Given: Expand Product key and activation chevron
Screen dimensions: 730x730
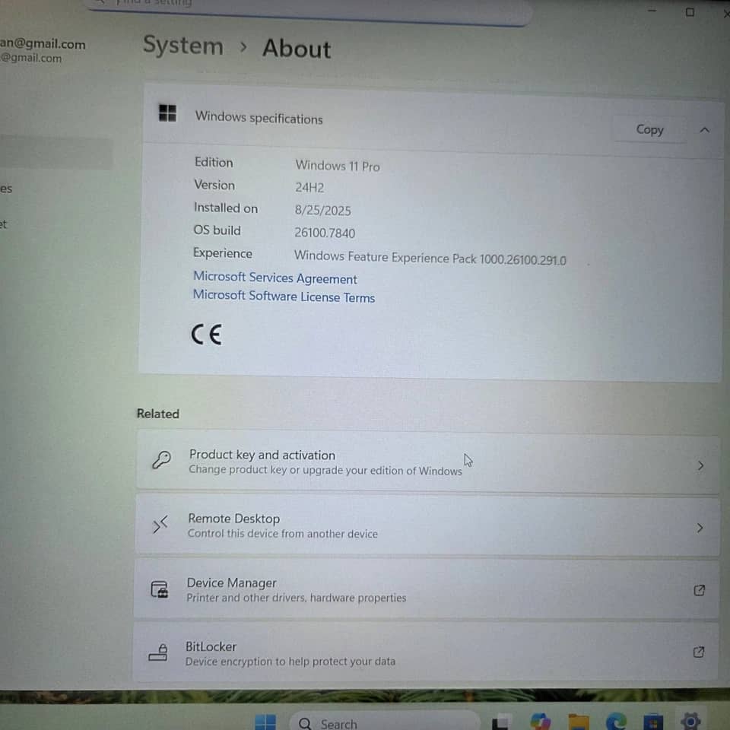Looking at the screenshot, I should point(700,465).
